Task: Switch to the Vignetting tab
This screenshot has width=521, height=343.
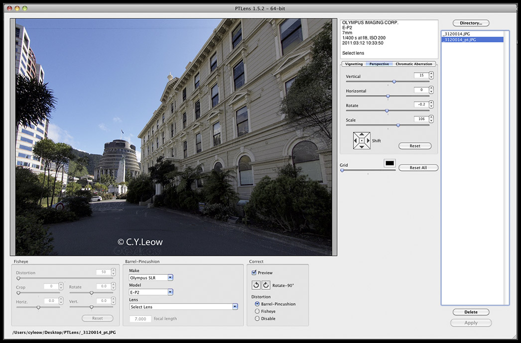Action: [x=354, y=64]
